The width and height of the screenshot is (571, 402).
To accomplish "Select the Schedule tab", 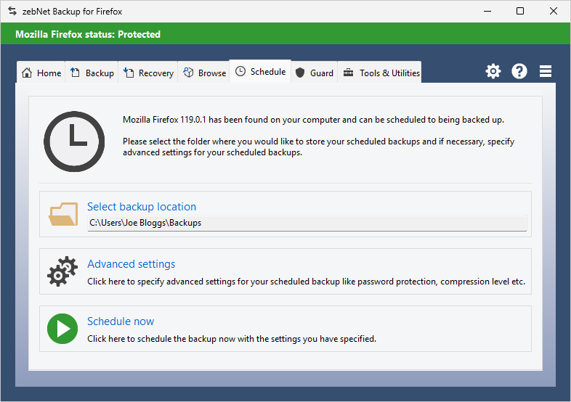I will 260,72.
